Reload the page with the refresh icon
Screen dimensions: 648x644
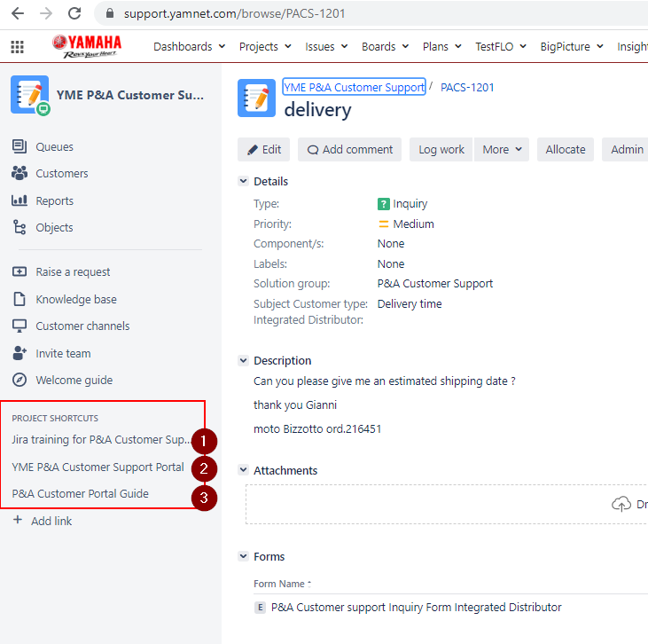74,13
